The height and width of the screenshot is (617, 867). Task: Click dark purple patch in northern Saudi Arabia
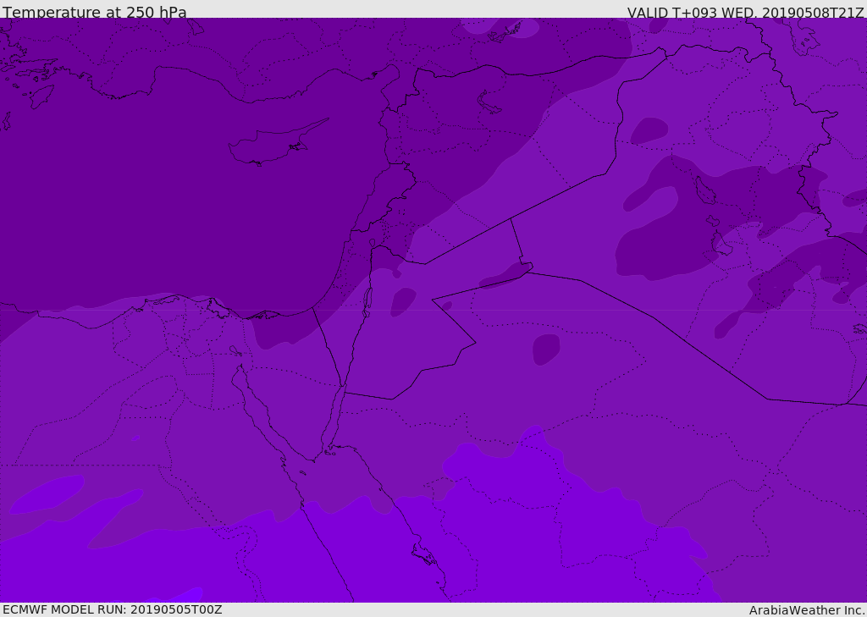(545, 349)
